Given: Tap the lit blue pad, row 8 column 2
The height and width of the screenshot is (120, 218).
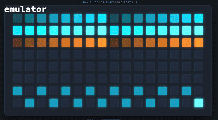Looking at the screenshot, I should 30,103.
